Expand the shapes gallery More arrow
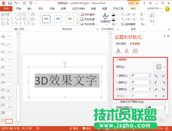 (x=29, y=23)
